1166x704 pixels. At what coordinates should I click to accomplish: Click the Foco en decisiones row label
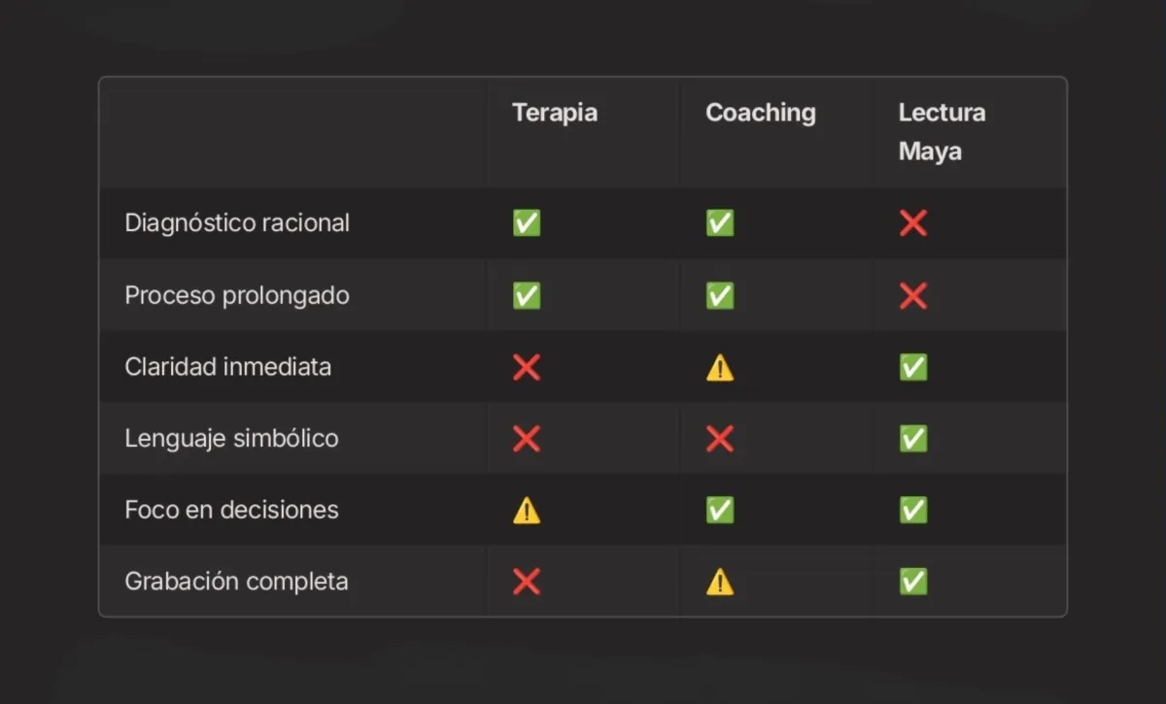[x=231, y=510]
